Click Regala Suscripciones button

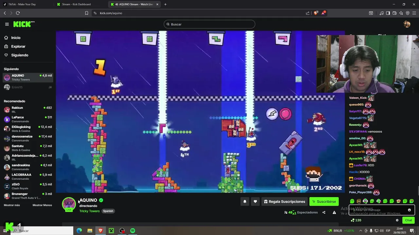point(284,202)
